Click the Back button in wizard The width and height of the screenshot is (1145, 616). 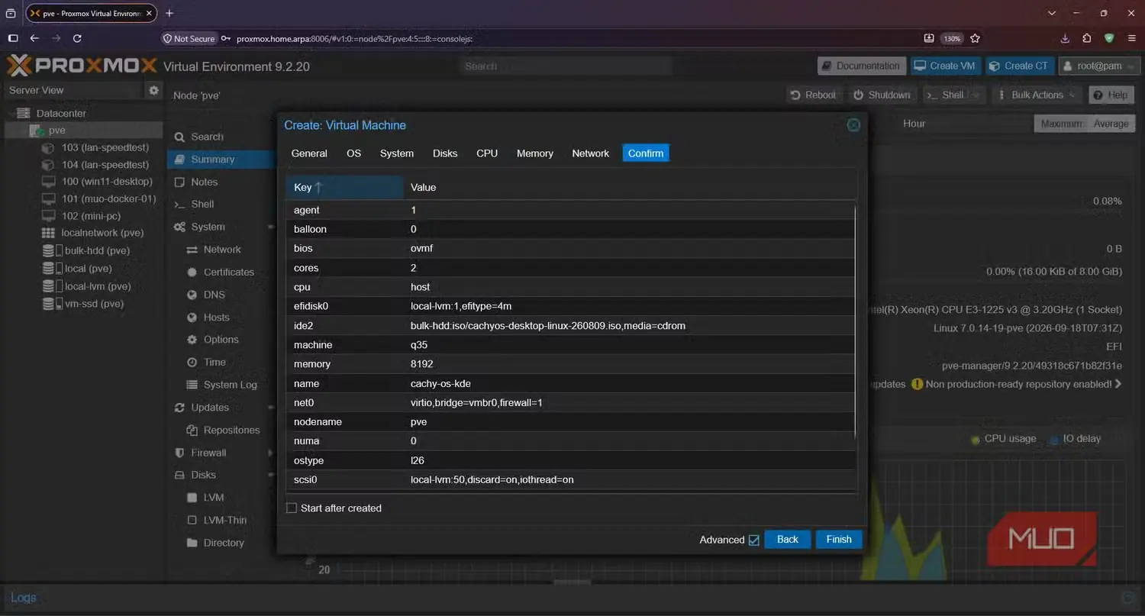pyautogui.click(x=788, y=540)
